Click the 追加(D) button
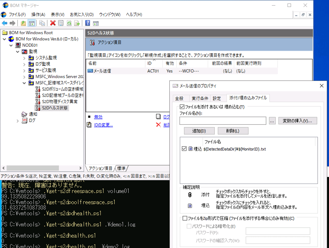The image size is (329, 248). (199, 131)
